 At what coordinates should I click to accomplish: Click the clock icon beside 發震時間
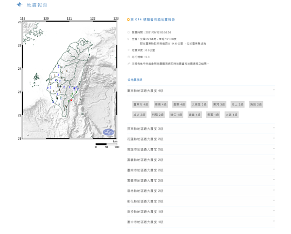(129, 32)
